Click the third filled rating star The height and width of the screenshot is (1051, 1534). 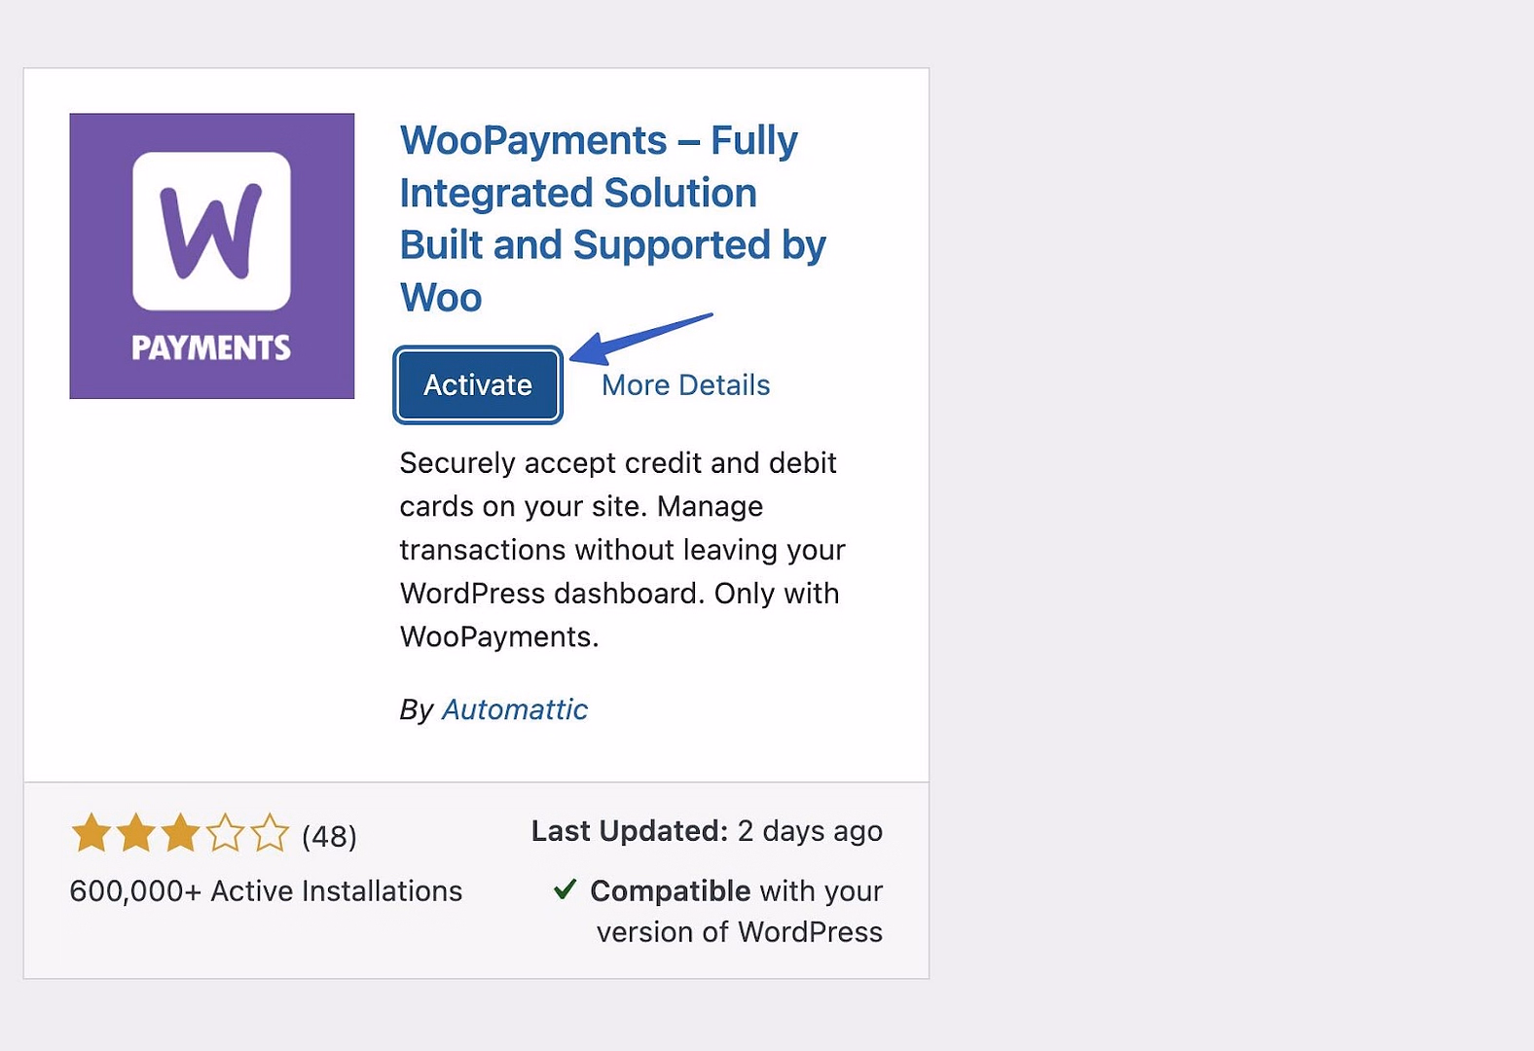click(181, 834)
